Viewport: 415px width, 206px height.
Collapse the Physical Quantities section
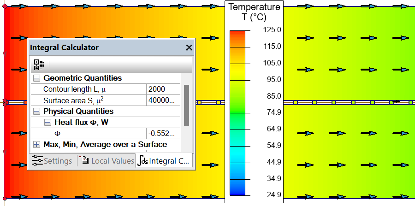pos(37,112)
